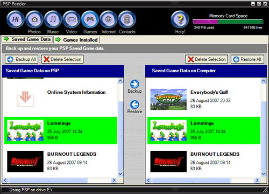Image resolution: width=269 pixels, height=194 pixels.
Task: Click the Help question mark icon
Action: point(180,19)
